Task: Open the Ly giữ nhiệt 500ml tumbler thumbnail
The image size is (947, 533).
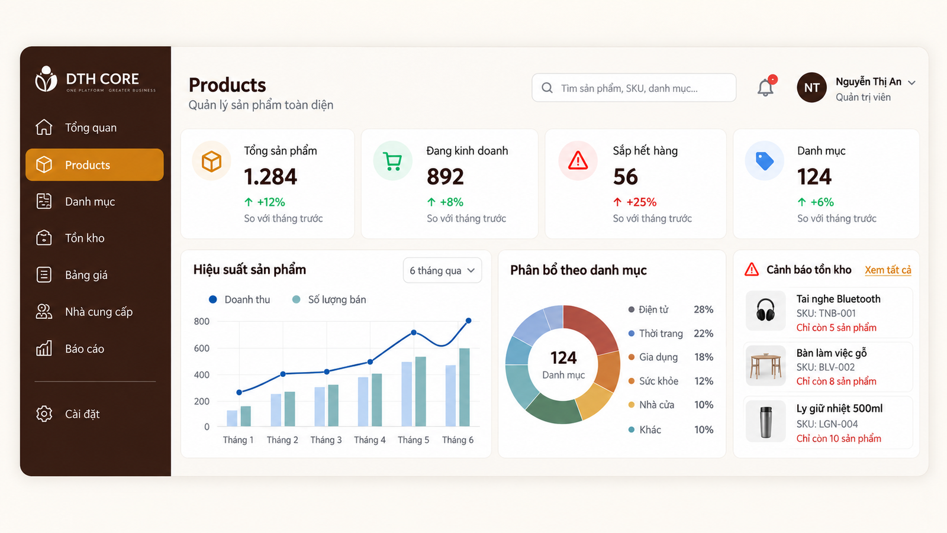Action: [765, 421]
